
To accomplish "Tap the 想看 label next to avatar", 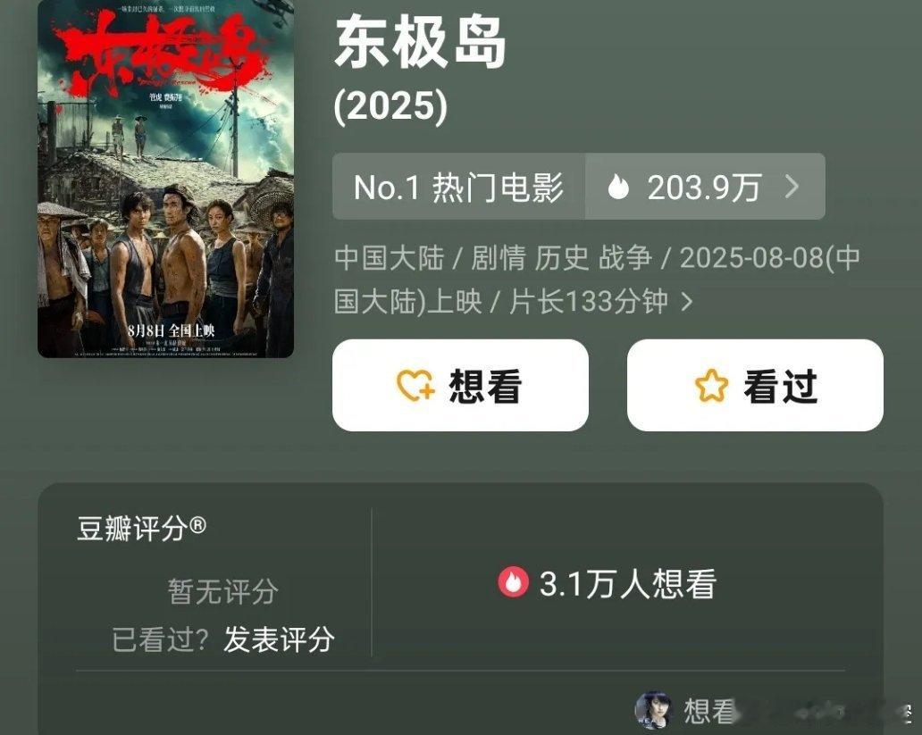I will (x=709, y=711).
